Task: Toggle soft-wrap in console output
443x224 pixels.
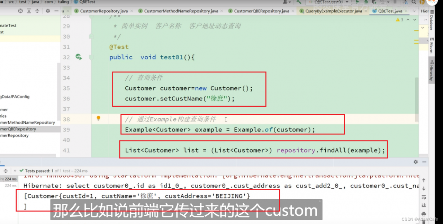Action: click(424, 197)
